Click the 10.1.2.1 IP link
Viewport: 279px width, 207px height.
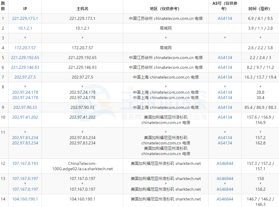pyautogui.click(x=25, y=28)
